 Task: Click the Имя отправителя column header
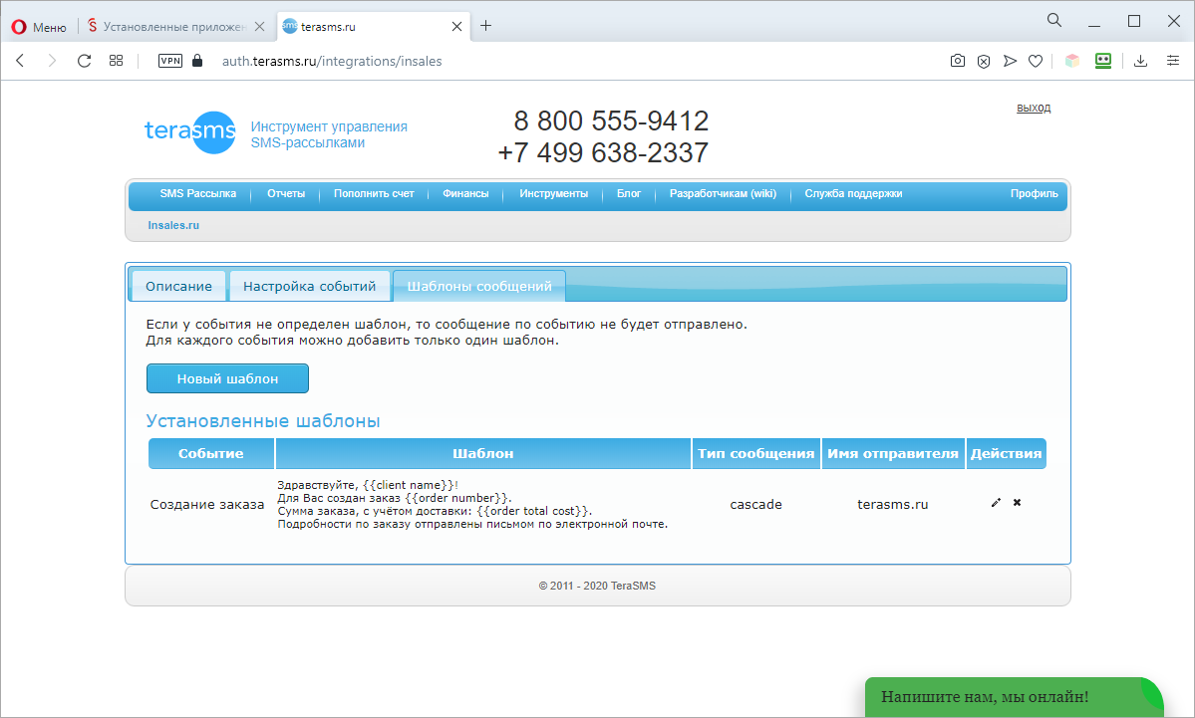(893, 453)
